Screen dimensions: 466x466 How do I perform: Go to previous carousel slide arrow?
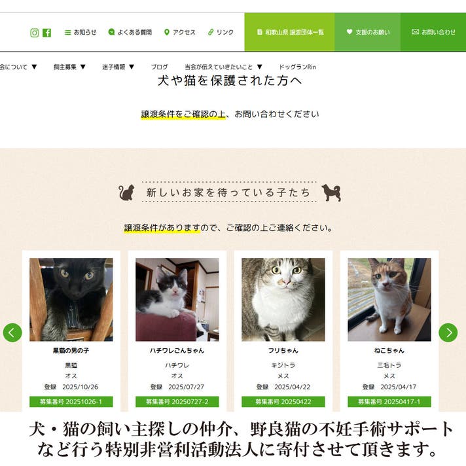[12, 332]
